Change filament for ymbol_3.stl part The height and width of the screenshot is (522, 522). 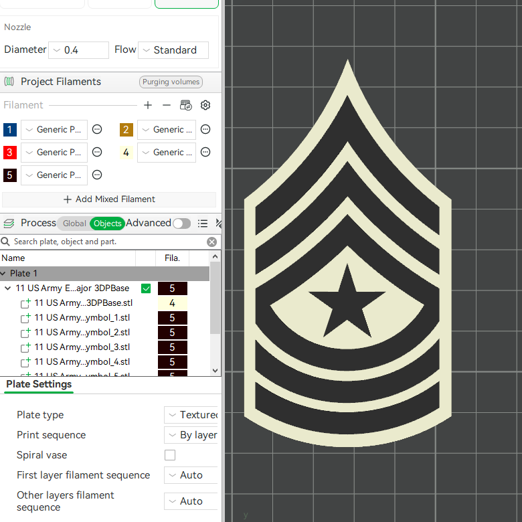tap(173, 347)
